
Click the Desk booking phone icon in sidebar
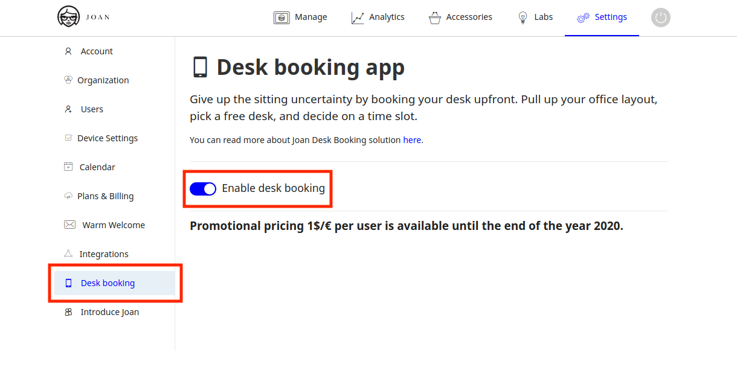click(68, 283)
